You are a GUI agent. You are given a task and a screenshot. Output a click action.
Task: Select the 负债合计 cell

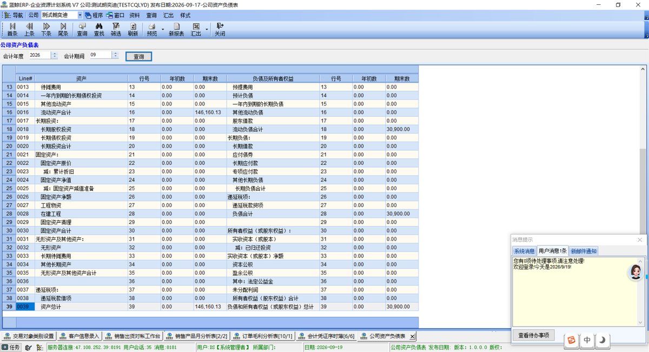pyautogui.click(x=273, y=214)
